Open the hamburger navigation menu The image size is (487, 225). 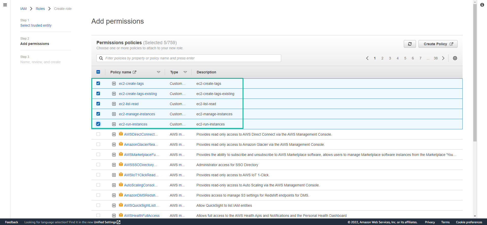click(x=5, y=5)
